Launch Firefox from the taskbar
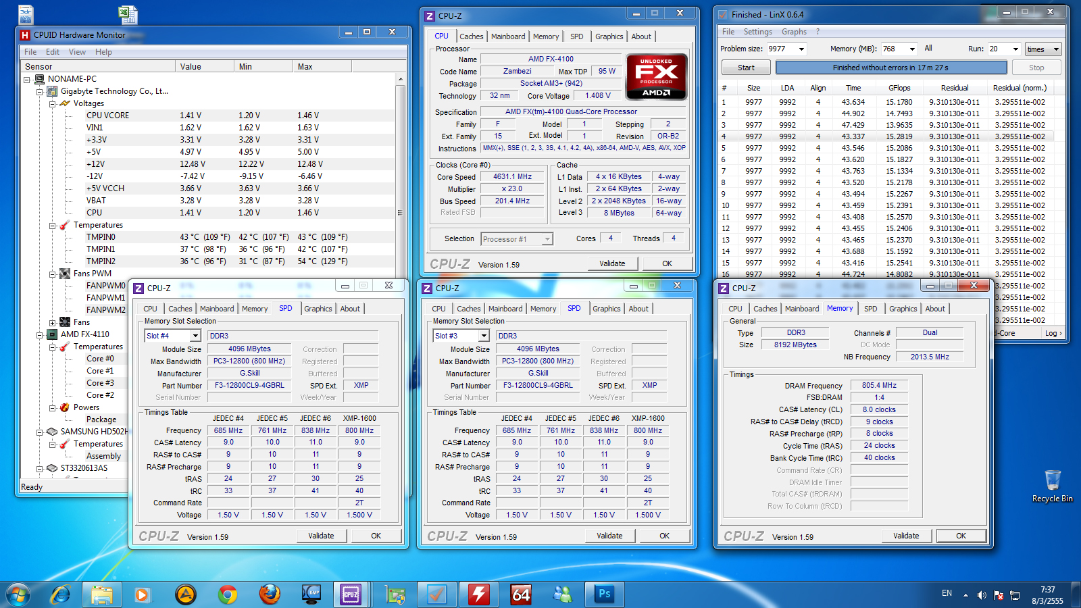Image resolution: width=1081 pixels, height=608 pixels. pyautogui.click(x=270, y=594)
